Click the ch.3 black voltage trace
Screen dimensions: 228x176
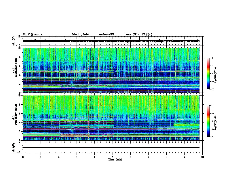point(111,147)
